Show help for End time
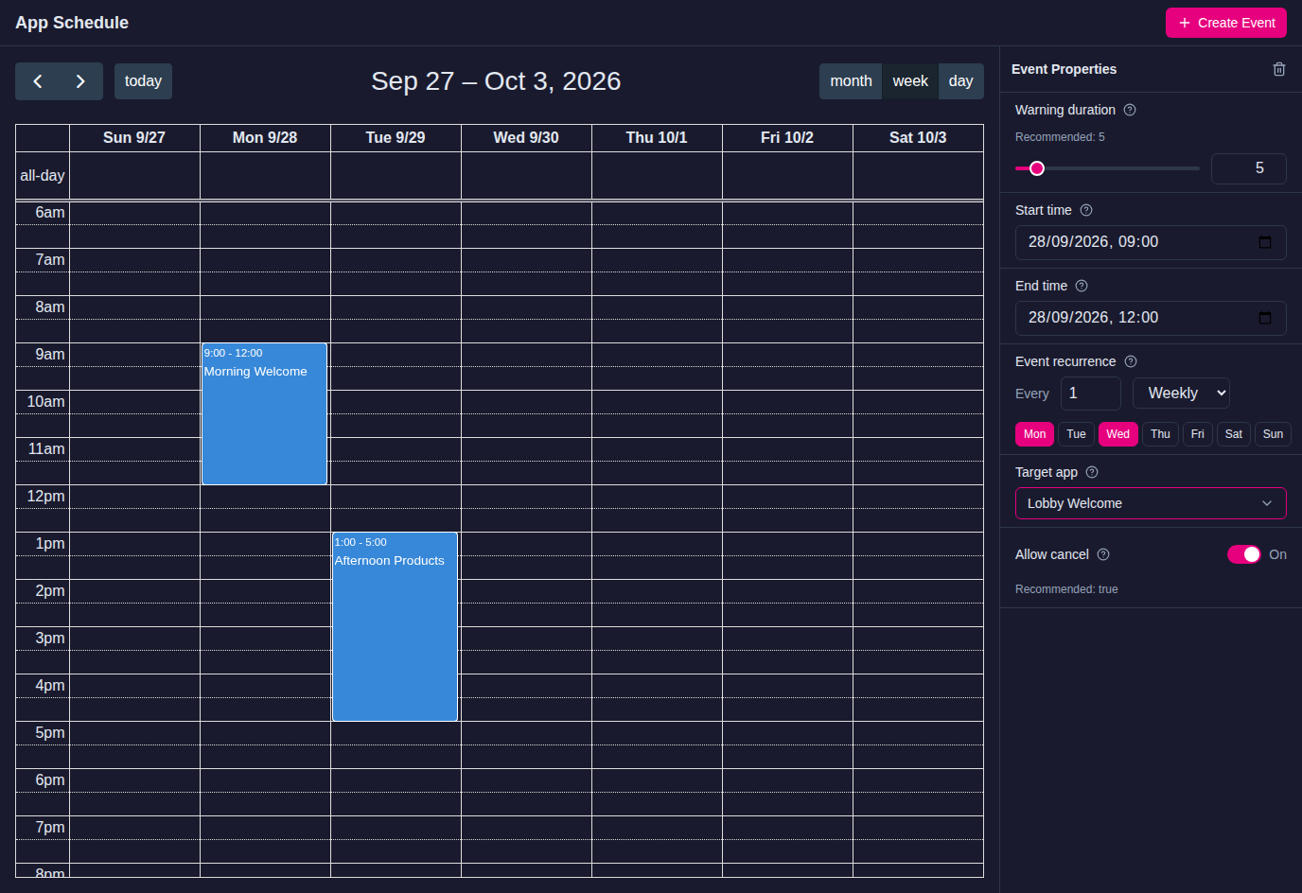 [1082, 286]
